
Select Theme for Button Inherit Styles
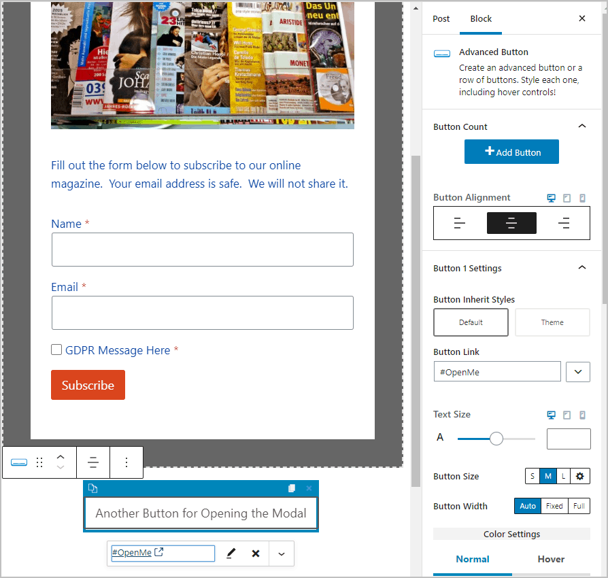(x=552, y=322)
